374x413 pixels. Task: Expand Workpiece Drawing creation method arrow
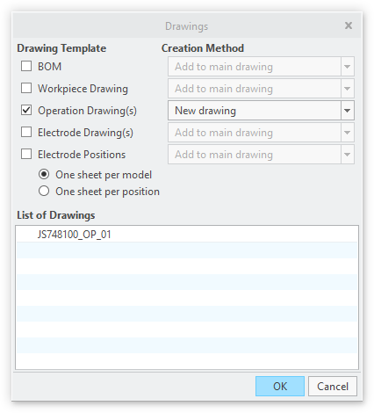coord(348,89)
